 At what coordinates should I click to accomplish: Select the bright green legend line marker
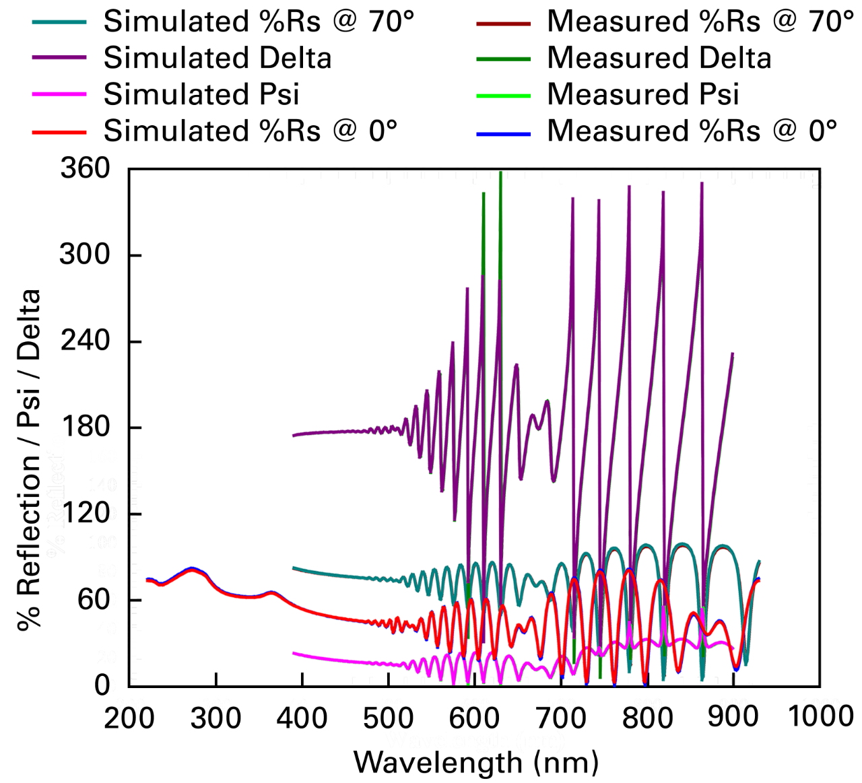504,97
